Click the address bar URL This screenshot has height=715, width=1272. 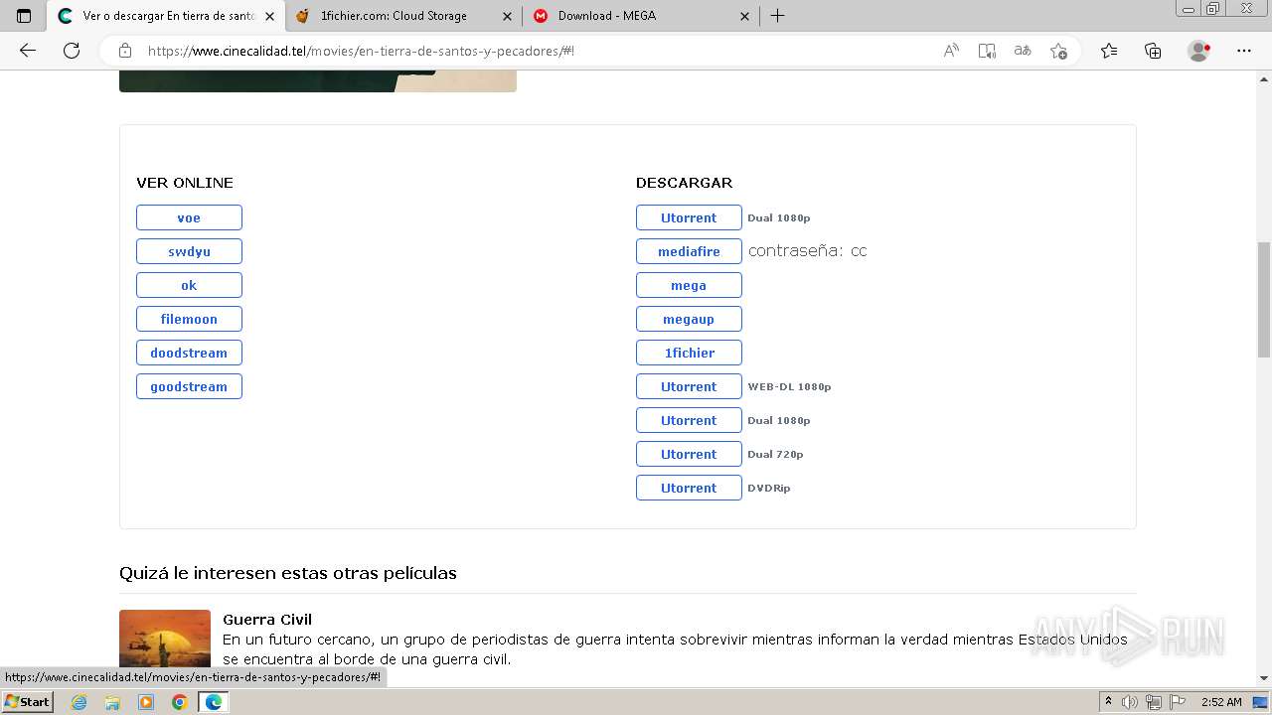tap(361, 51)
